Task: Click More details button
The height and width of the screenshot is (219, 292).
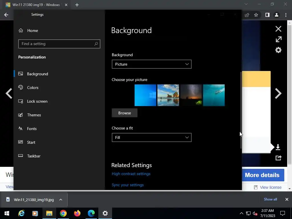Action: coord(263,175)
